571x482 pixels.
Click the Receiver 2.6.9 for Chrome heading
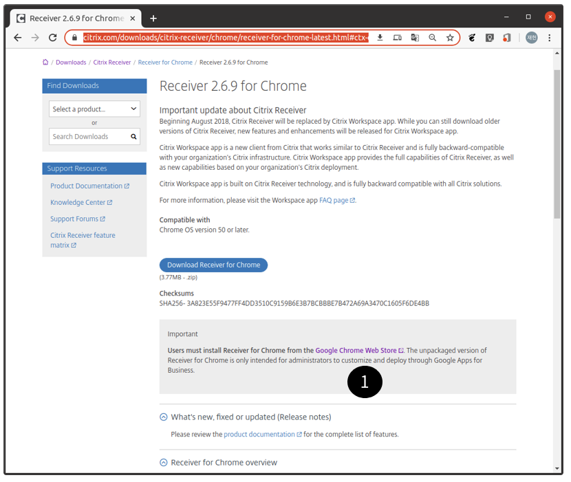tap(233, 86)
